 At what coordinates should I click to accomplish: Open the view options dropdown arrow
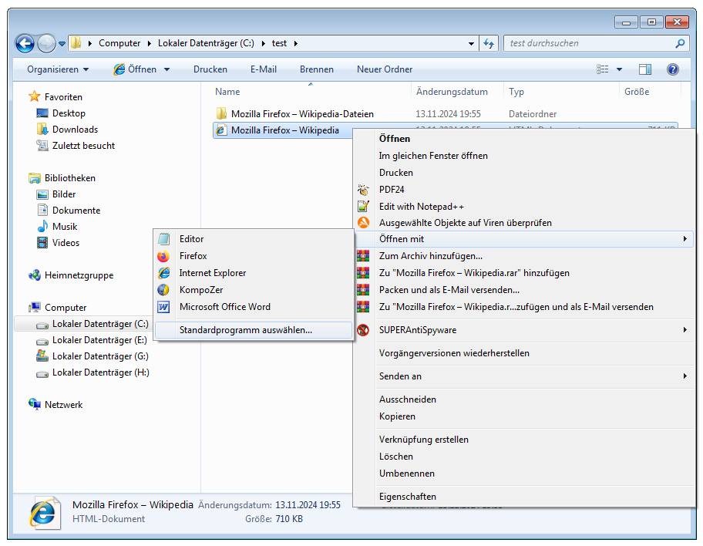(619, 69)
